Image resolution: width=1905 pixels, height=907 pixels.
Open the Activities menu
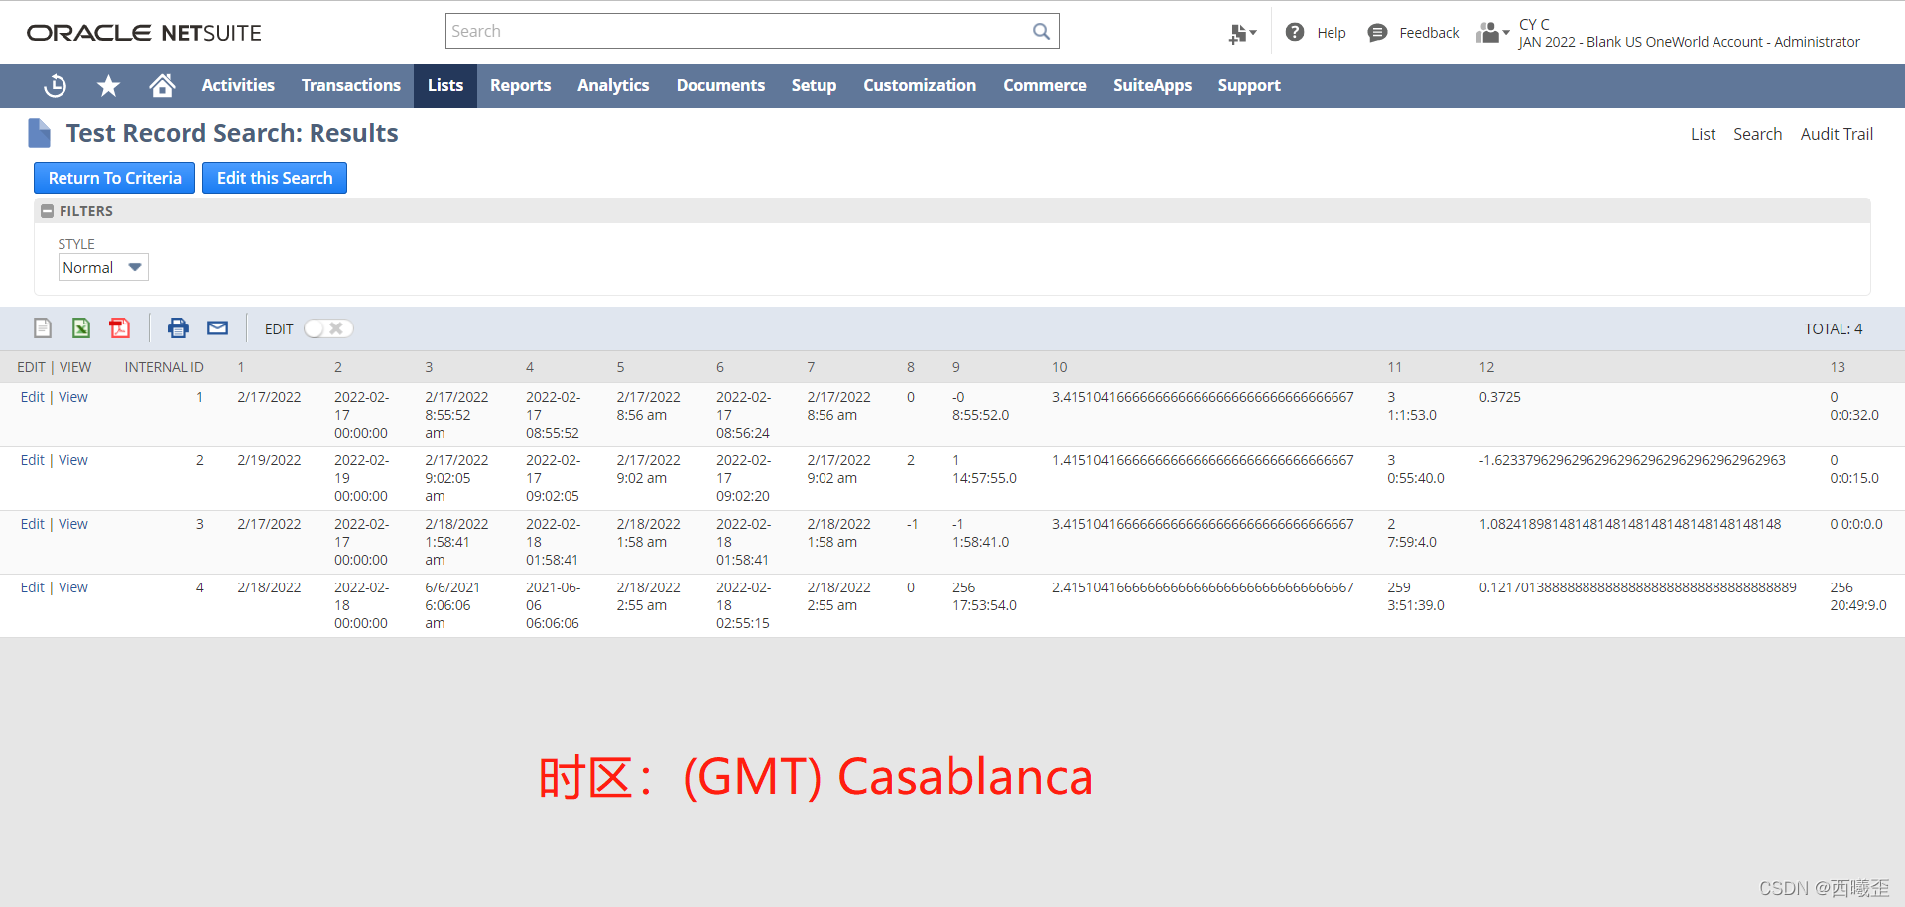pyautogui.click(x=238, y=85)
